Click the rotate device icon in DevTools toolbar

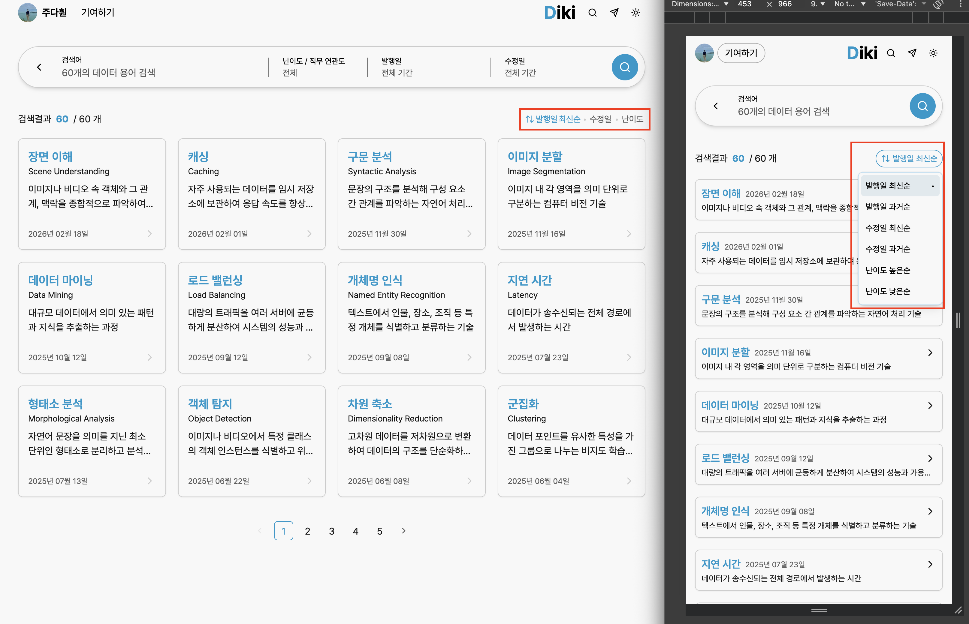[938, 4]
